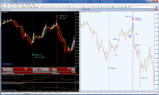The height and width of the screenshot is (95, 159).
Task: Toggle the Auto Scroll chart icon
Action: click(116, 7)
